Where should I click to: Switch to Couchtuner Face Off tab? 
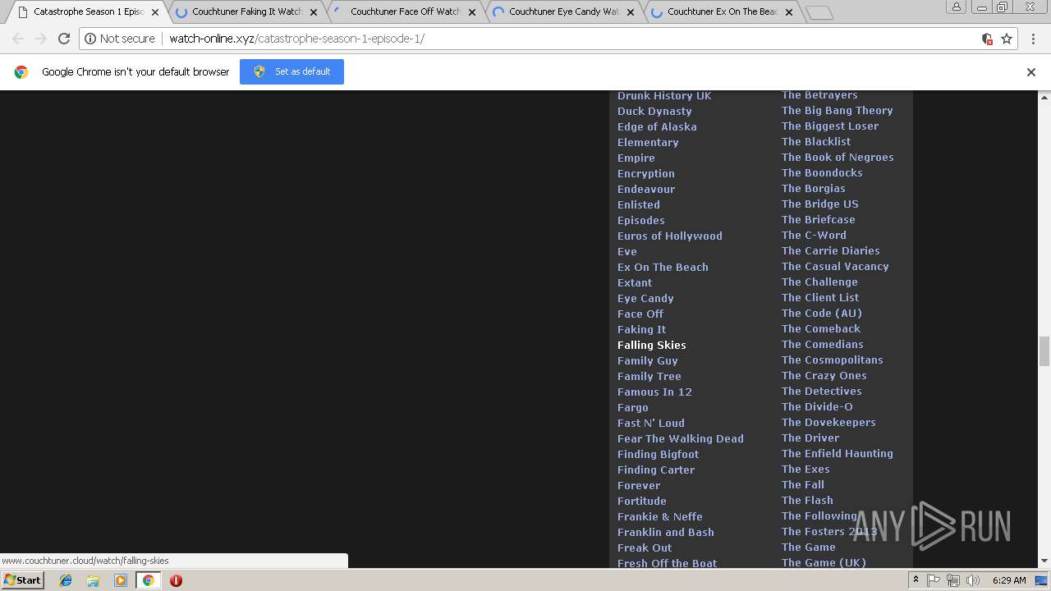pyautogui.click(x=405, y=12)
